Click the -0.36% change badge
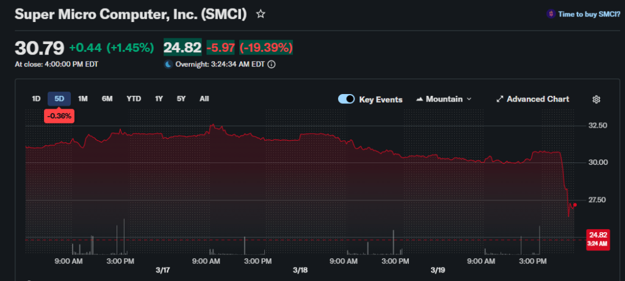 coord(59,115)
